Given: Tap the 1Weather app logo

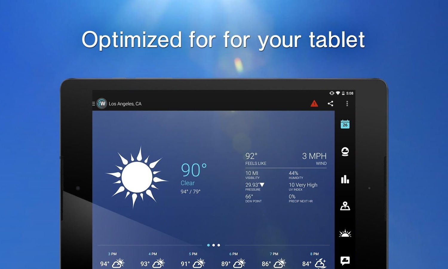Looking at the screenshot, I should coord(102,104).
